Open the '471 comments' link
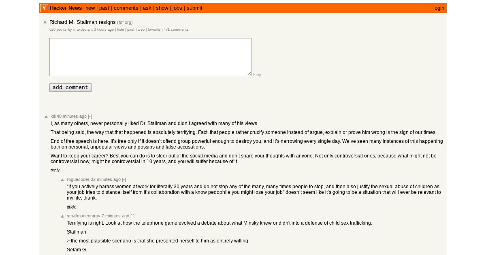This screenshot has height=255, width=486. [x=176, y=30]
